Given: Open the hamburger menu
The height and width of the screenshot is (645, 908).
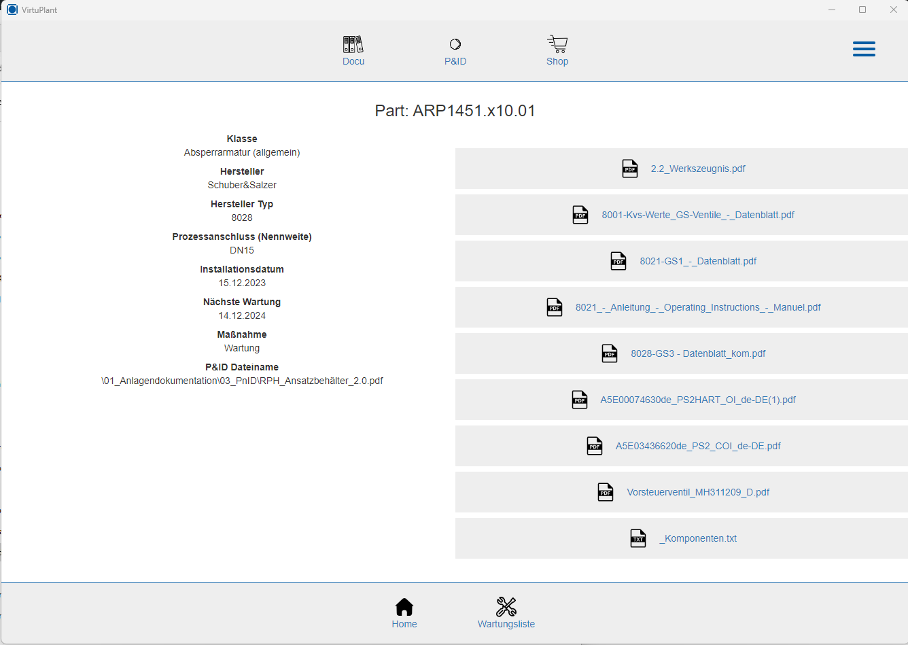Looking at the screenshot, I should pyautogui.click(x=864, y=49).
